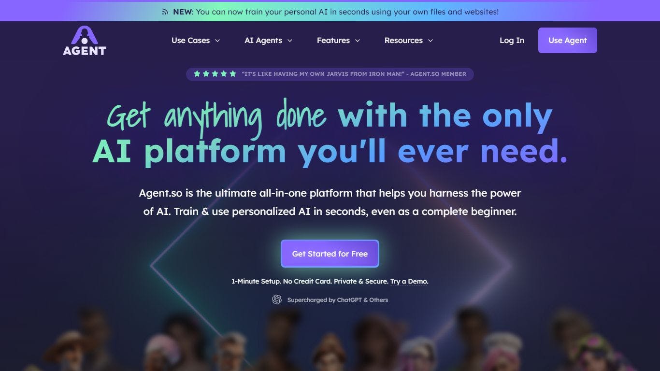Click the Jarvis testimonial quote pill

pos(330,74)
